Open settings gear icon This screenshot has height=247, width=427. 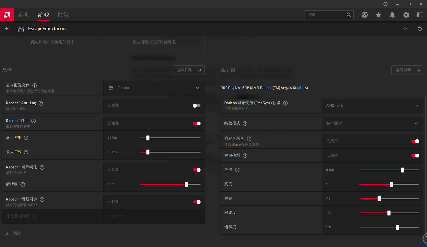point(406,15)
